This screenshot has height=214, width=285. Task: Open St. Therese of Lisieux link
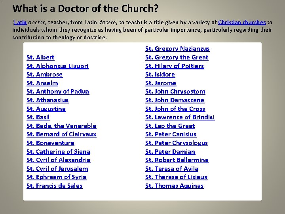coord(177,177)
